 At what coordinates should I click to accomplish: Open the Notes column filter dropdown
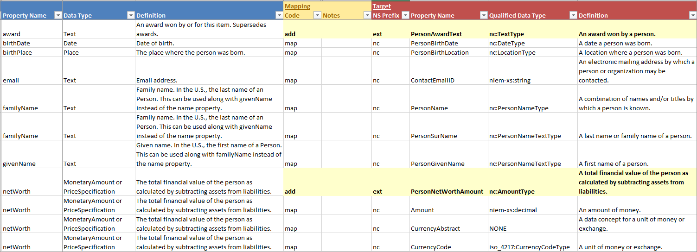367,15
